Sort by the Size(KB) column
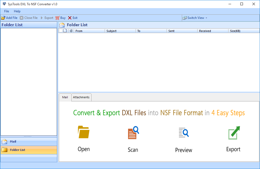 tap(244, 31)
